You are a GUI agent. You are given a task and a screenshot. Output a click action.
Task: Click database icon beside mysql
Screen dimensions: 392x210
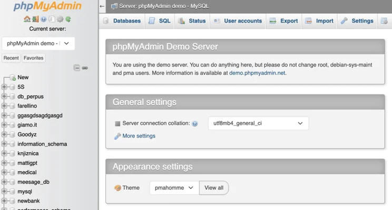12,192
